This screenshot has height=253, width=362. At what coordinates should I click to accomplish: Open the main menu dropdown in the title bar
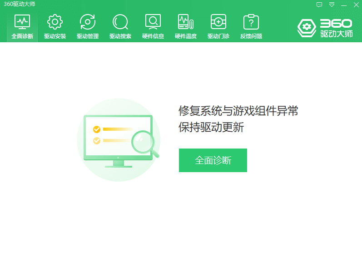[332, 5]
